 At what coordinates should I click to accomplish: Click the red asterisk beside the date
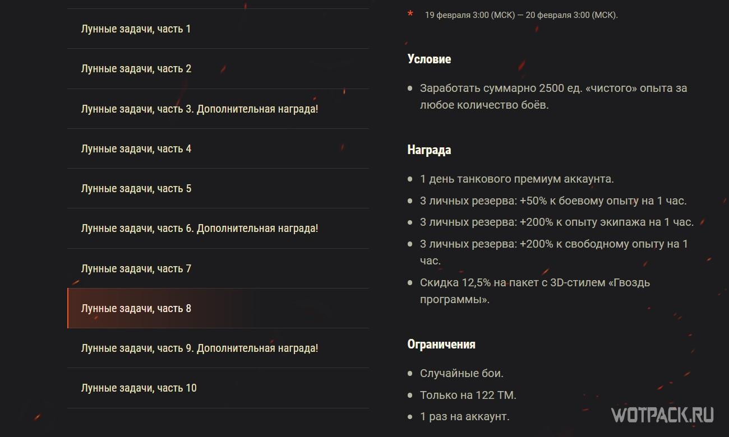point(410,14)
